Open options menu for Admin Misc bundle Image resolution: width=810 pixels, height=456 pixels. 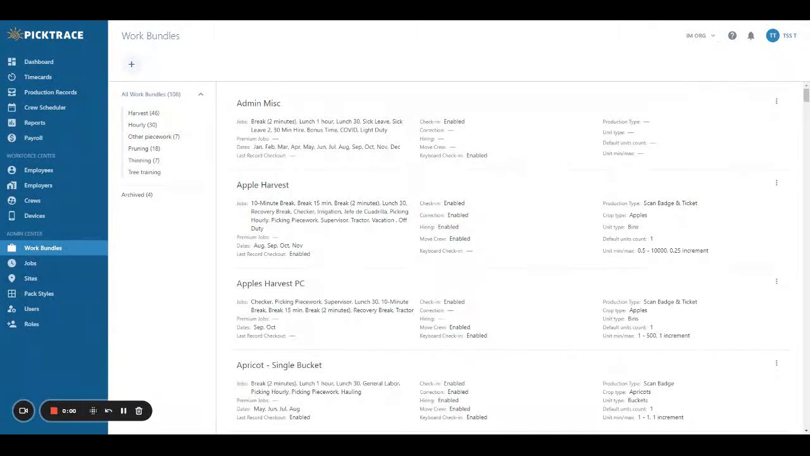click(x=776, y=101)
